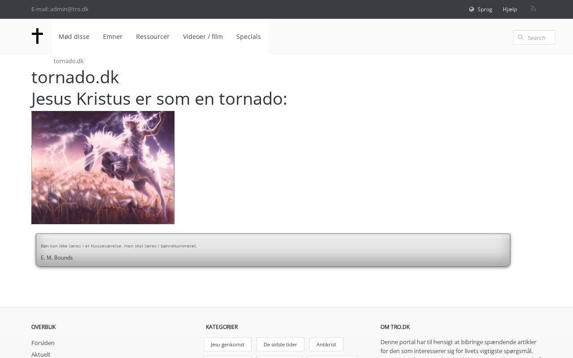Click the E. M. Bounds quote box
573x358 pixels.
273,250
